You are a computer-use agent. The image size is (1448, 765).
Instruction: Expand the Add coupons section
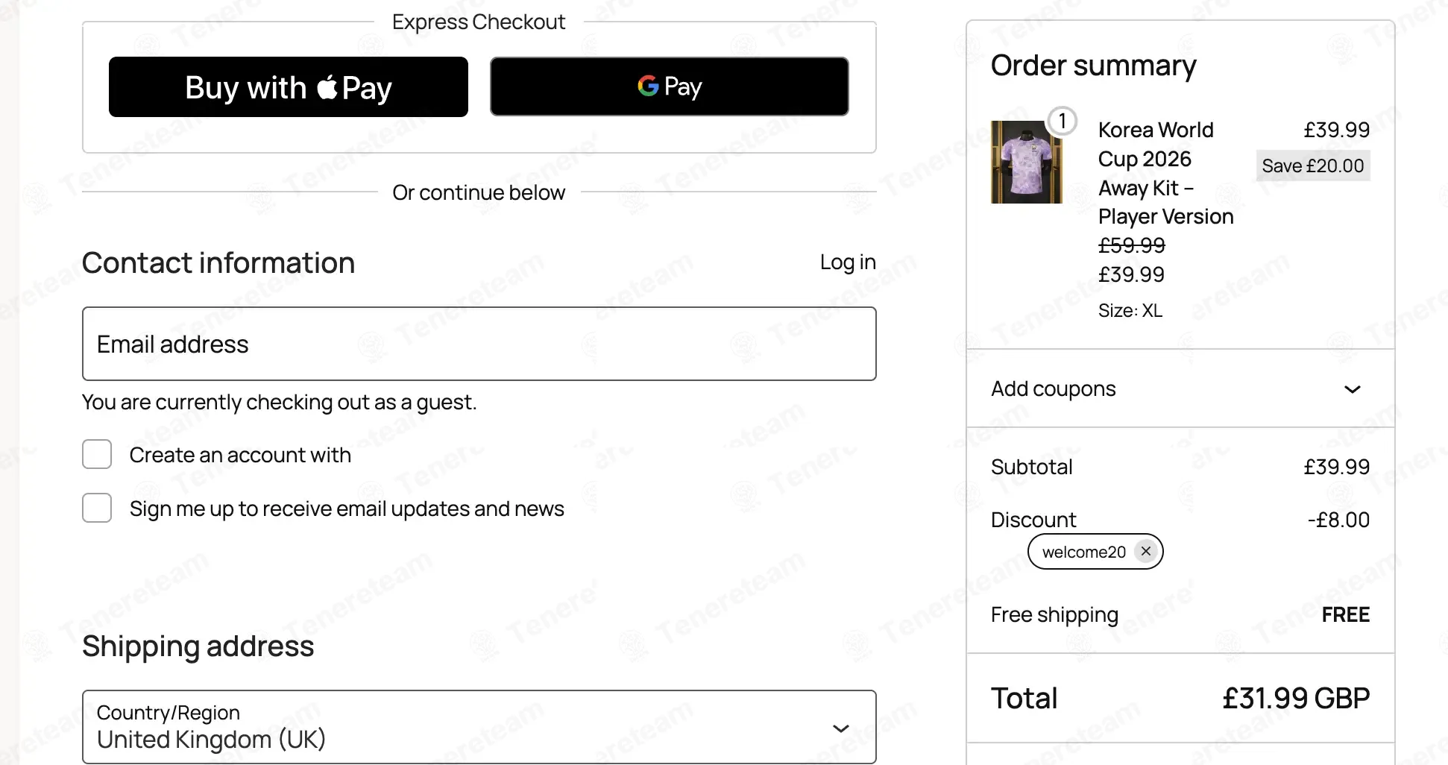tap(1180, 388)
